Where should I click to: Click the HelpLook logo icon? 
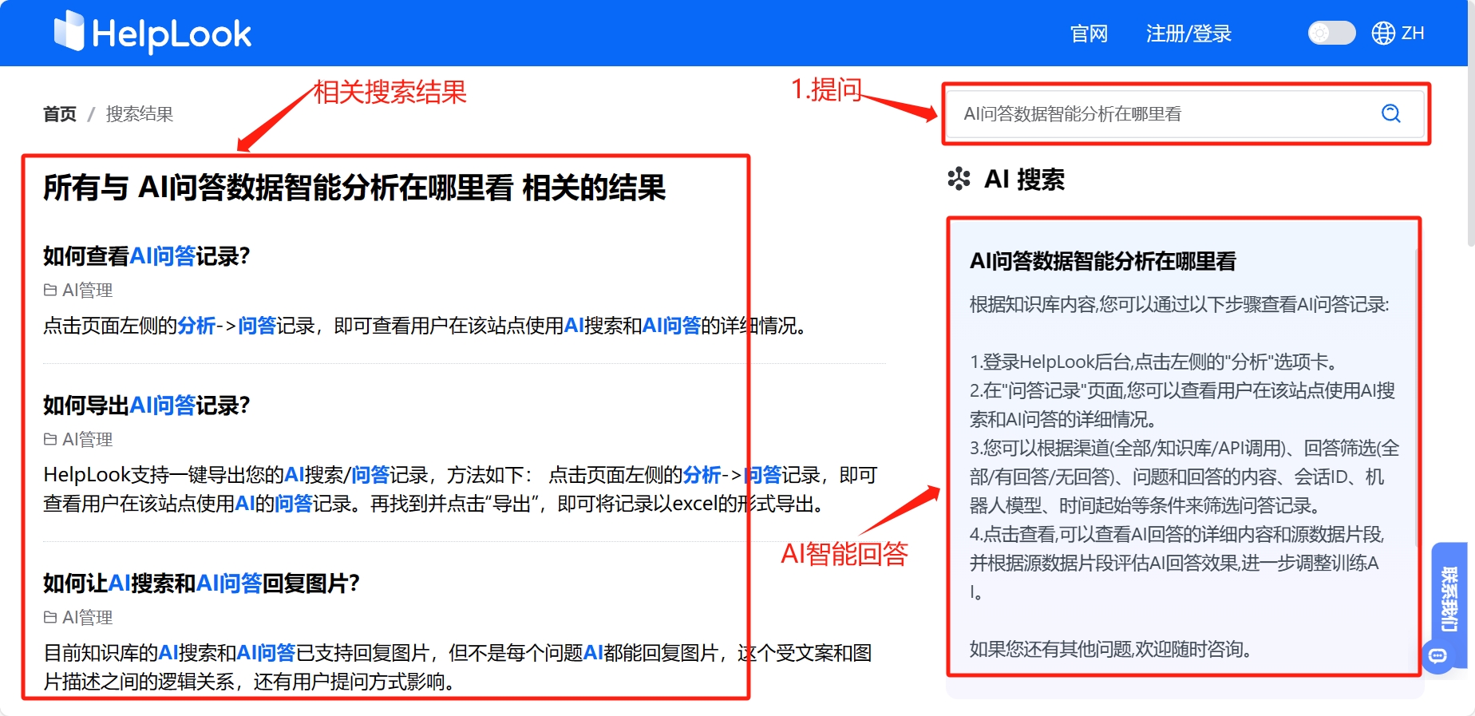coord(69,31)
